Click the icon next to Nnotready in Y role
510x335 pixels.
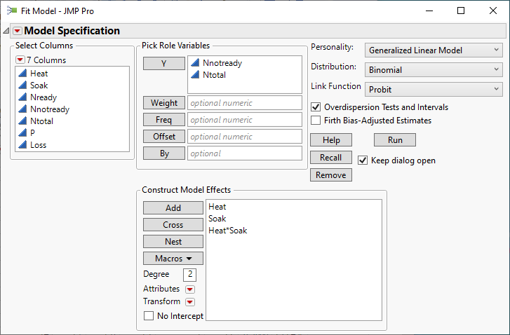195,63
